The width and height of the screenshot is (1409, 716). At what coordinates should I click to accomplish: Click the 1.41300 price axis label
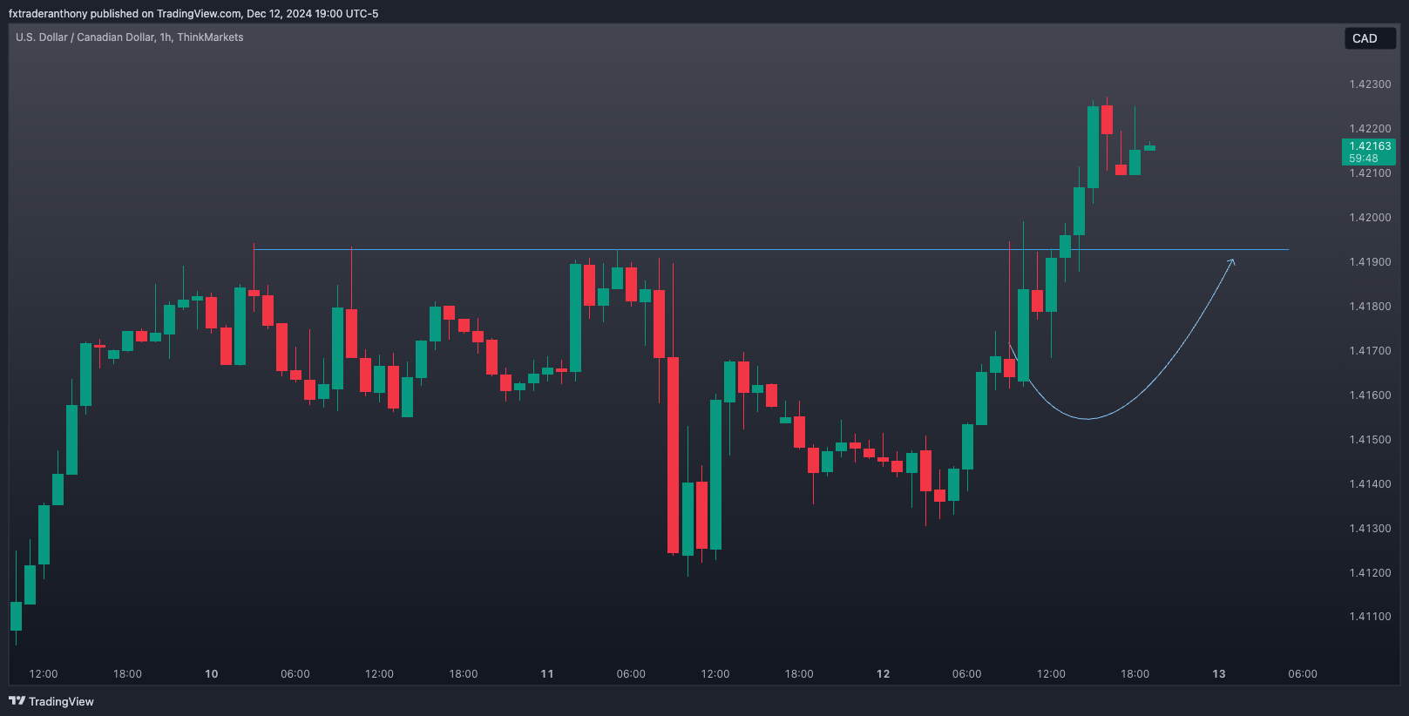(1370, 529)
